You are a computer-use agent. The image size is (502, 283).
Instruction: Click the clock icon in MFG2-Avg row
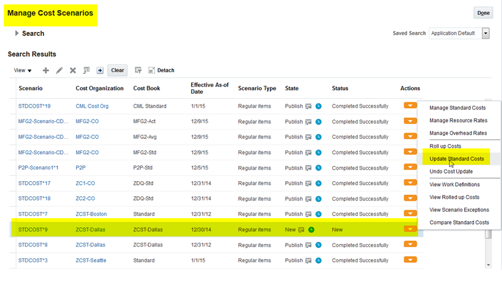click(x=318, y=137)
